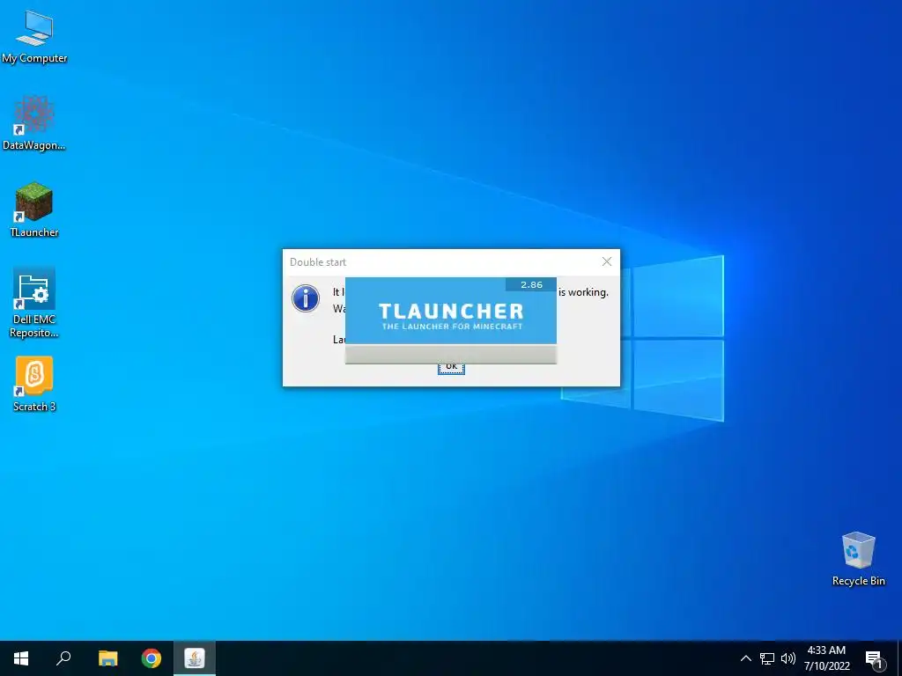Click the "is working." dialog message text

click(583, 292)
